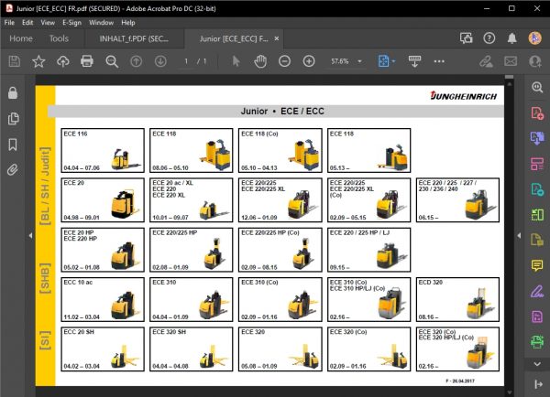Choose the Selection arrow tool
The width and height of the screenshot is (550, 397).
pyautogui.click(x=236, y=61)
